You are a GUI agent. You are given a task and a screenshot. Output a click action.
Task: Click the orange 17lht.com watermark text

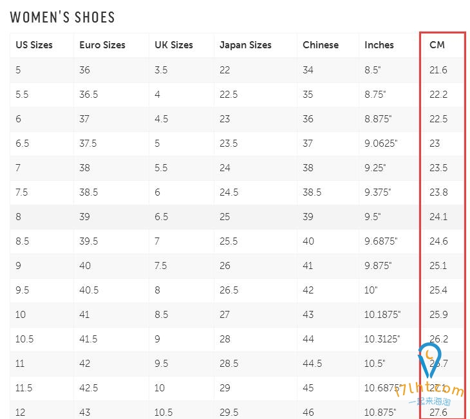(x=429, y=389)
